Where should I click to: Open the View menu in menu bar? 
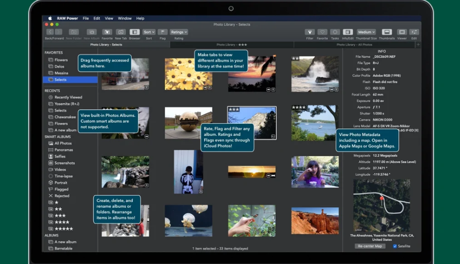[x=109, y=19]
